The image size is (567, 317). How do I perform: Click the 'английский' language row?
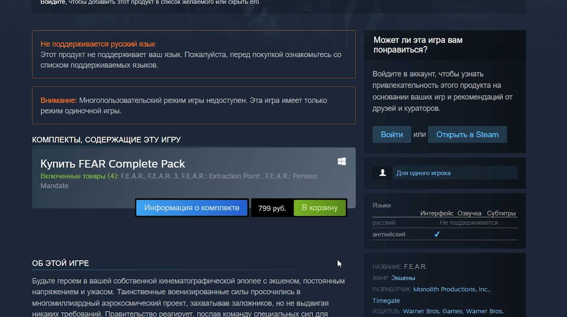445,234
